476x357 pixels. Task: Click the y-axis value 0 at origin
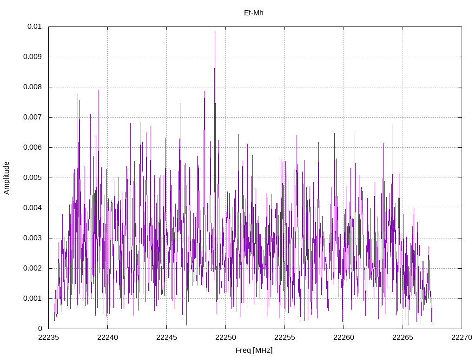[x=40, y=329]
